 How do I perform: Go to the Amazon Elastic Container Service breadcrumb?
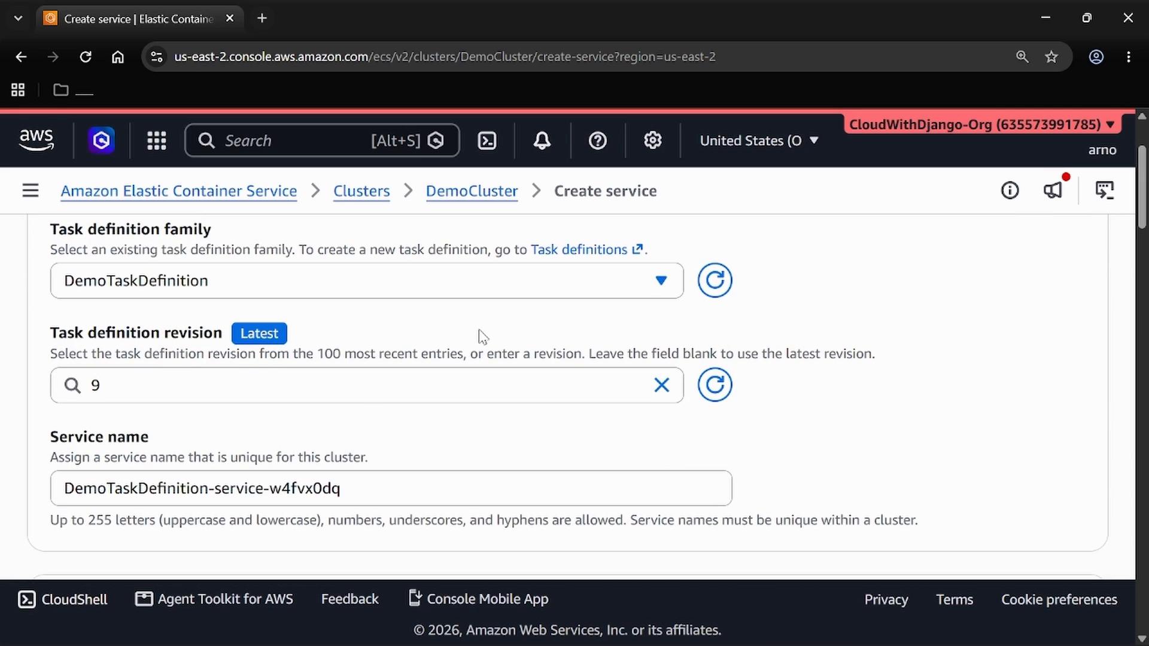[x=179, y=191]
